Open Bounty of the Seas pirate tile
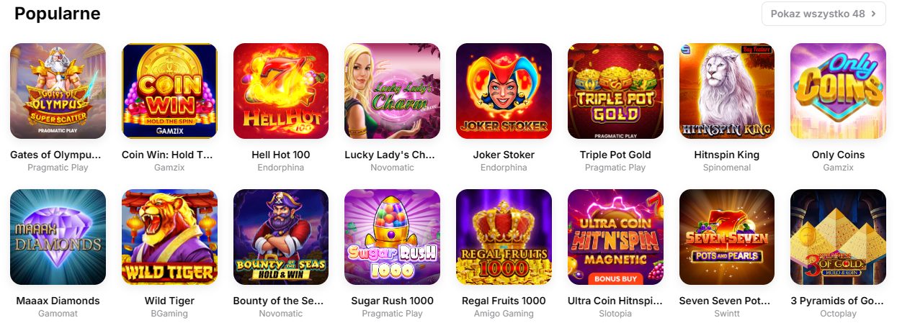This screenshot has width=897, height=328. pos(281,237)
